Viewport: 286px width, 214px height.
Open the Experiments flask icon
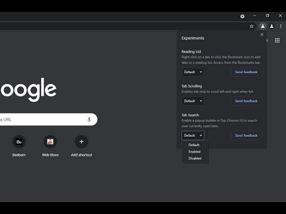tap(263, 26)
